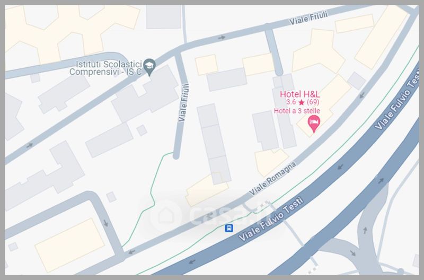Image resolution: width=424 pixels, height=280 pixels.
Task: Select the Istituti Scolastici graduation cap pin
Action: coord(149,67)
